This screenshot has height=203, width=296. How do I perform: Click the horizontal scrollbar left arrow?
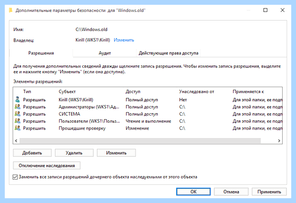(16, 141)
